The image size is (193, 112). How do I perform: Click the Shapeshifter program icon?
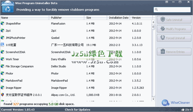point(2,23)
